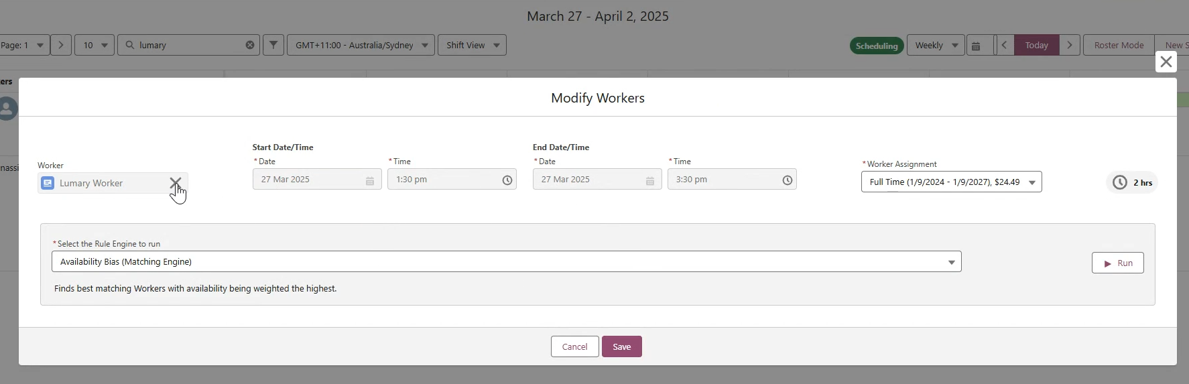Open the Worker Assignment dropdown
Viewport: 1189px width, 384px height.
point(951,182)
